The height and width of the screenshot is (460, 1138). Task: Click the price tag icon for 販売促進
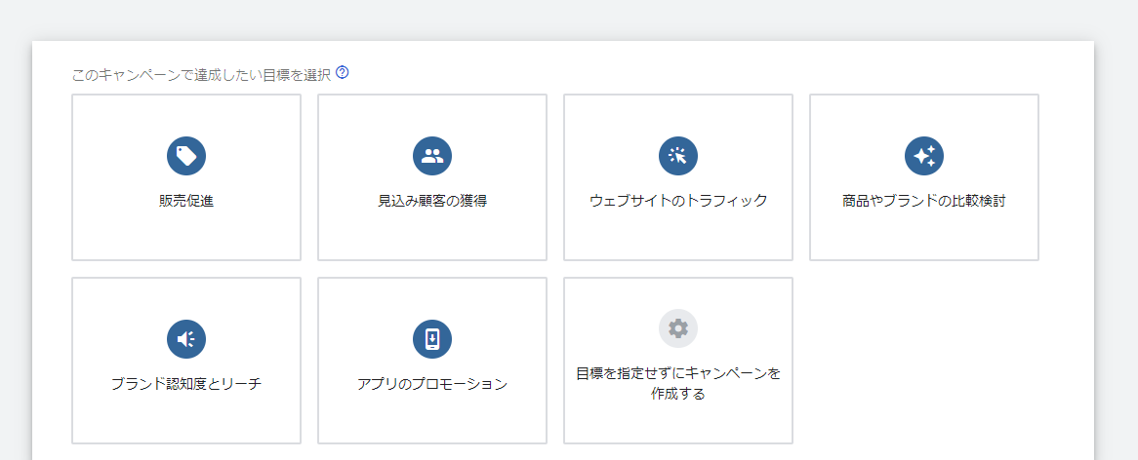click(186, 156)
